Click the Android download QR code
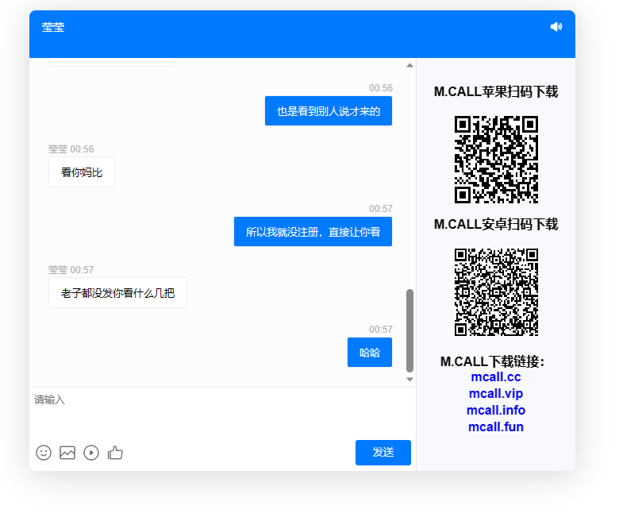 click(496, 291)
